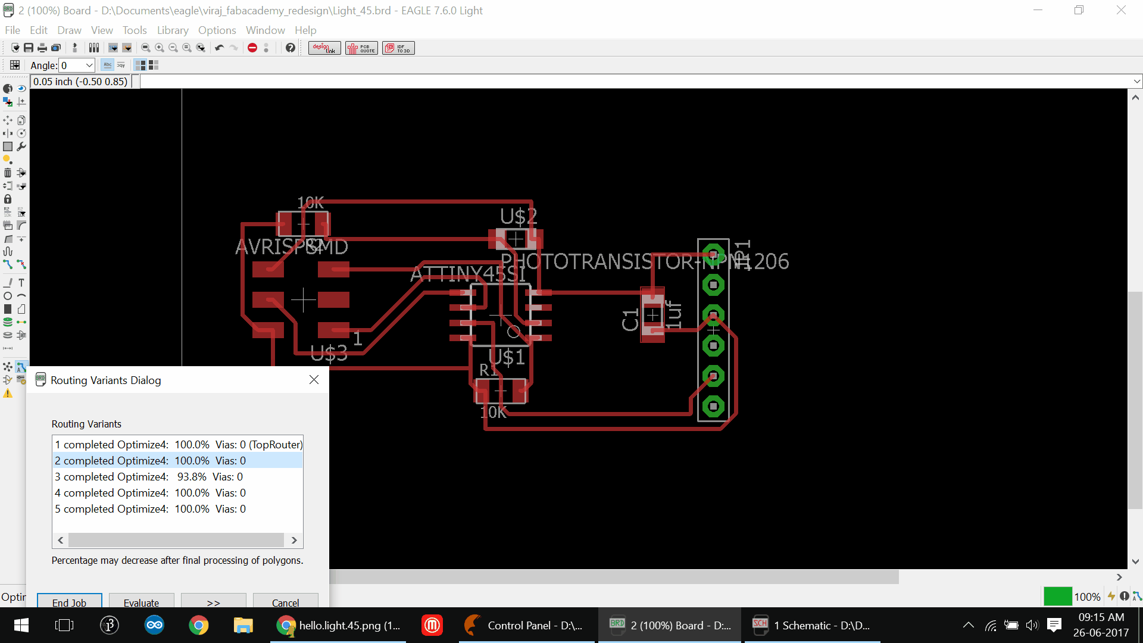The image size is (1143, 643).
Task: Toggle the first command layout button
Action: point(140,65)
